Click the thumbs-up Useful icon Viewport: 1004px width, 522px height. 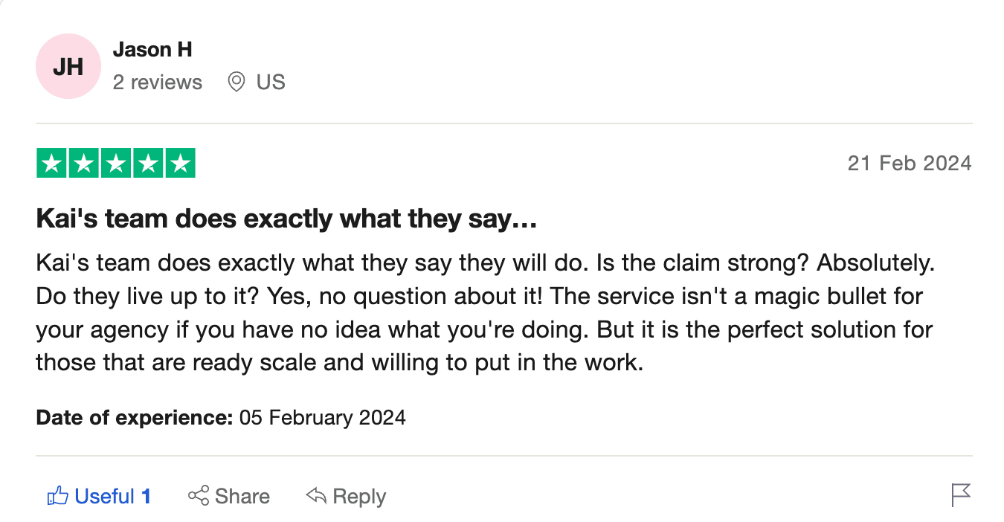(x=57, y=496)
